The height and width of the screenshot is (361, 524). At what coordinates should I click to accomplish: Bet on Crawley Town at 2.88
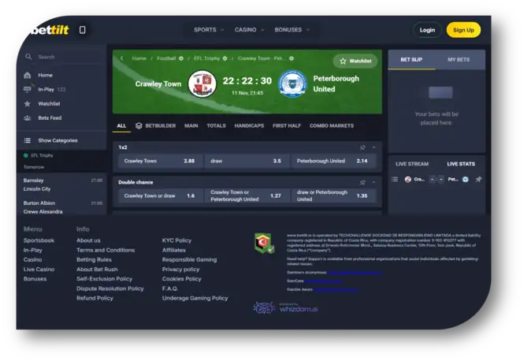pos(161,161)
